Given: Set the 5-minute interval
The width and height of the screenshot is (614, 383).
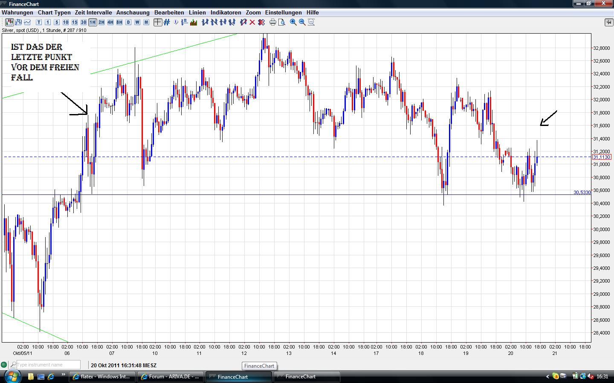Looking at the screenshot, I should click(x=57, y=22).
